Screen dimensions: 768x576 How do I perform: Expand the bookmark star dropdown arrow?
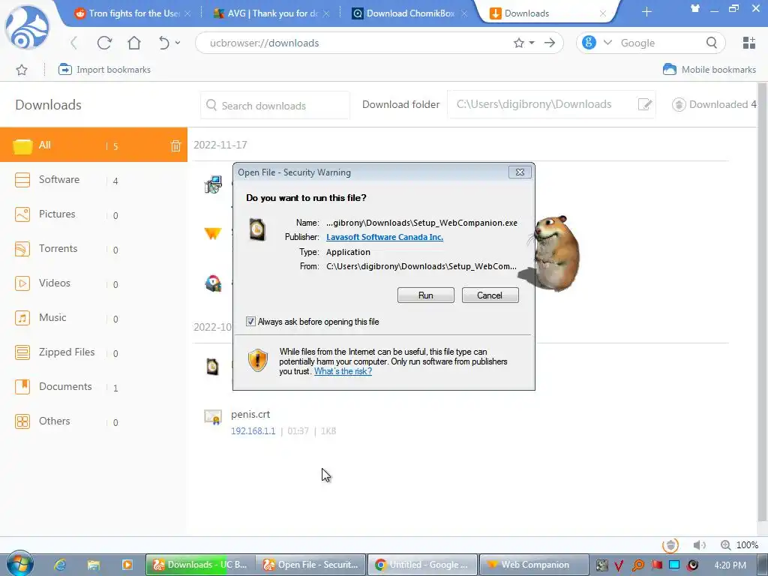(x=532, y=43)
